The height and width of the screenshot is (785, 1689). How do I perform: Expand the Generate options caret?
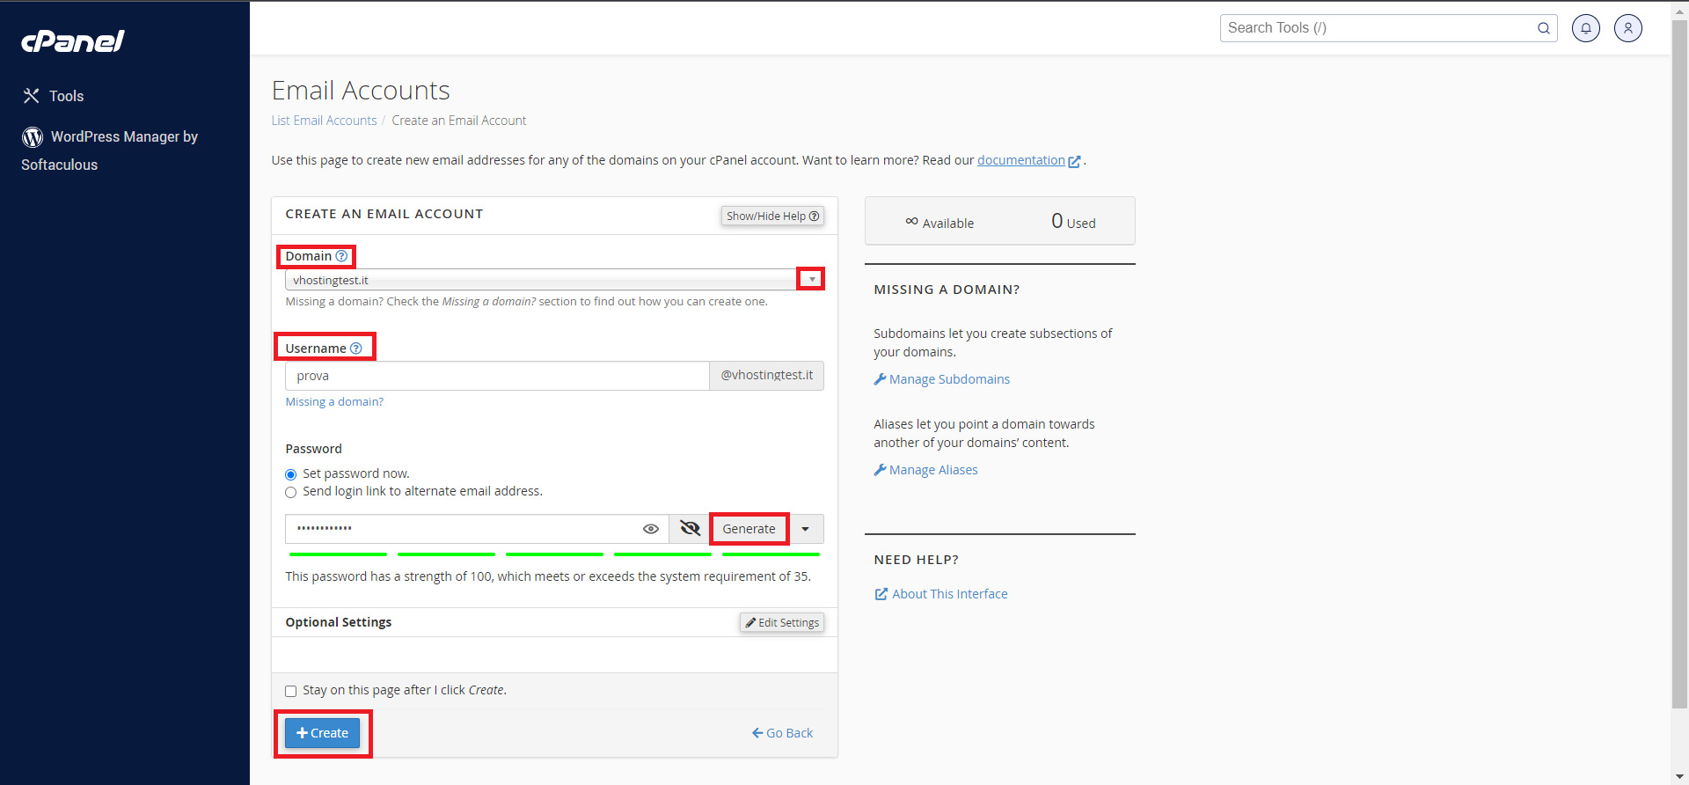(x=806, y=529)
